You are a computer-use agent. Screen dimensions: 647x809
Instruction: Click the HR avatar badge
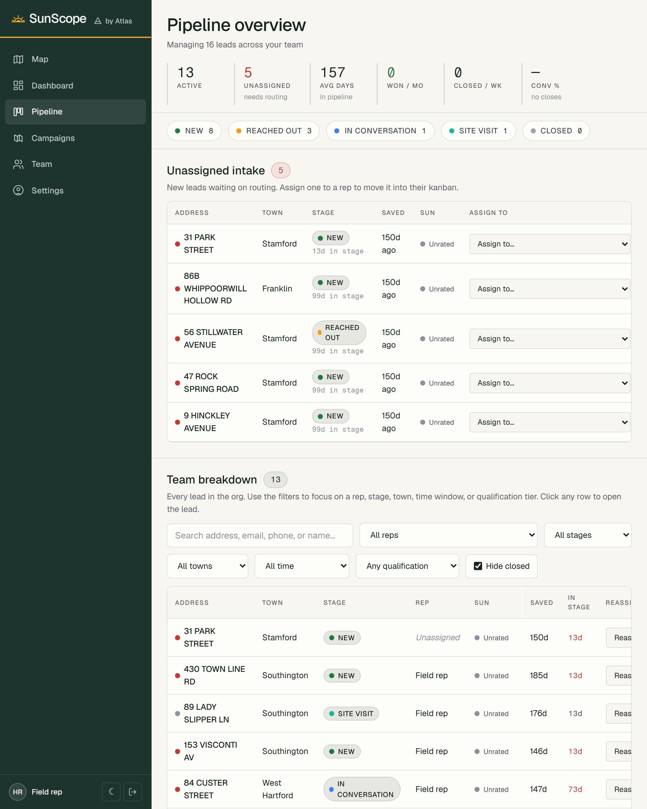coord(18,792)
